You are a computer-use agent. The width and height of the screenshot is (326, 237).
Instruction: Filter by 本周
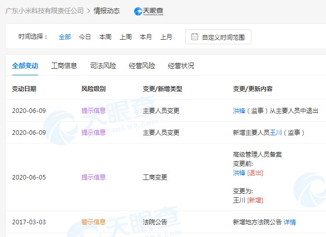point(105,37)
